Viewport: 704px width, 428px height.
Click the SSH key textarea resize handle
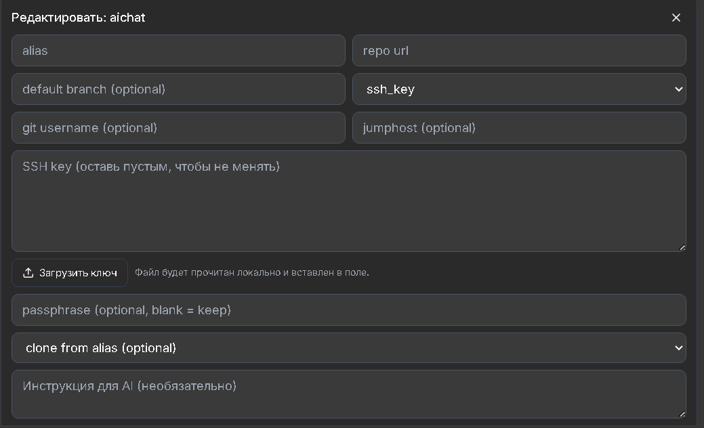coord(682,247)
